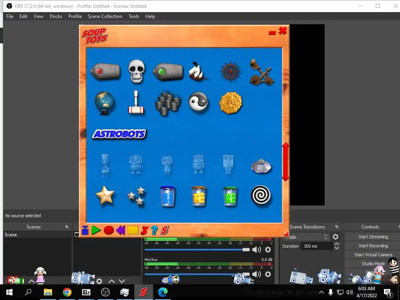
Task: Pick the catapult toy
Action: (261, 72)
